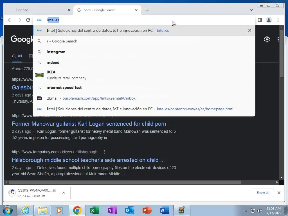288x216 pixels.
Task: Expand the ISO download options chevron
Action: point(64,193)
